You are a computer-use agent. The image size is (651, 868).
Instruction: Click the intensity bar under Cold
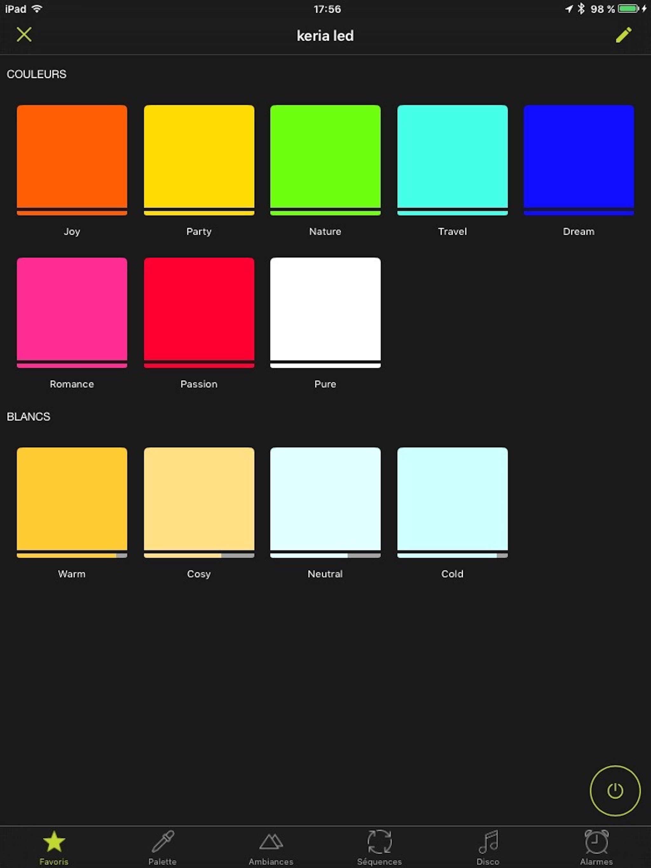452,556
